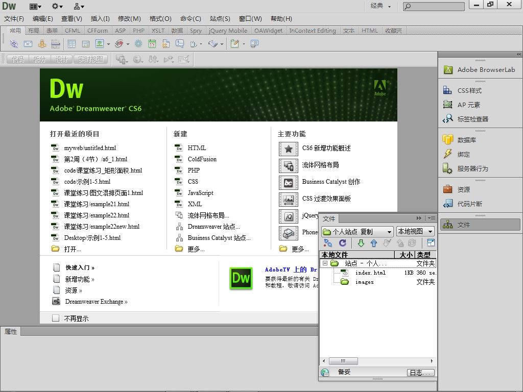Insert a Comment icon
Viewport: 523px width, 392px height.
[180, 44]
